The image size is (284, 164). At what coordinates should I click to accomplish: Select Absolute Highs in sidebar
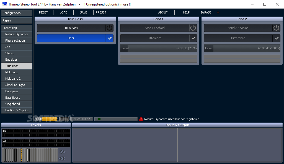(x=17, y=85)
